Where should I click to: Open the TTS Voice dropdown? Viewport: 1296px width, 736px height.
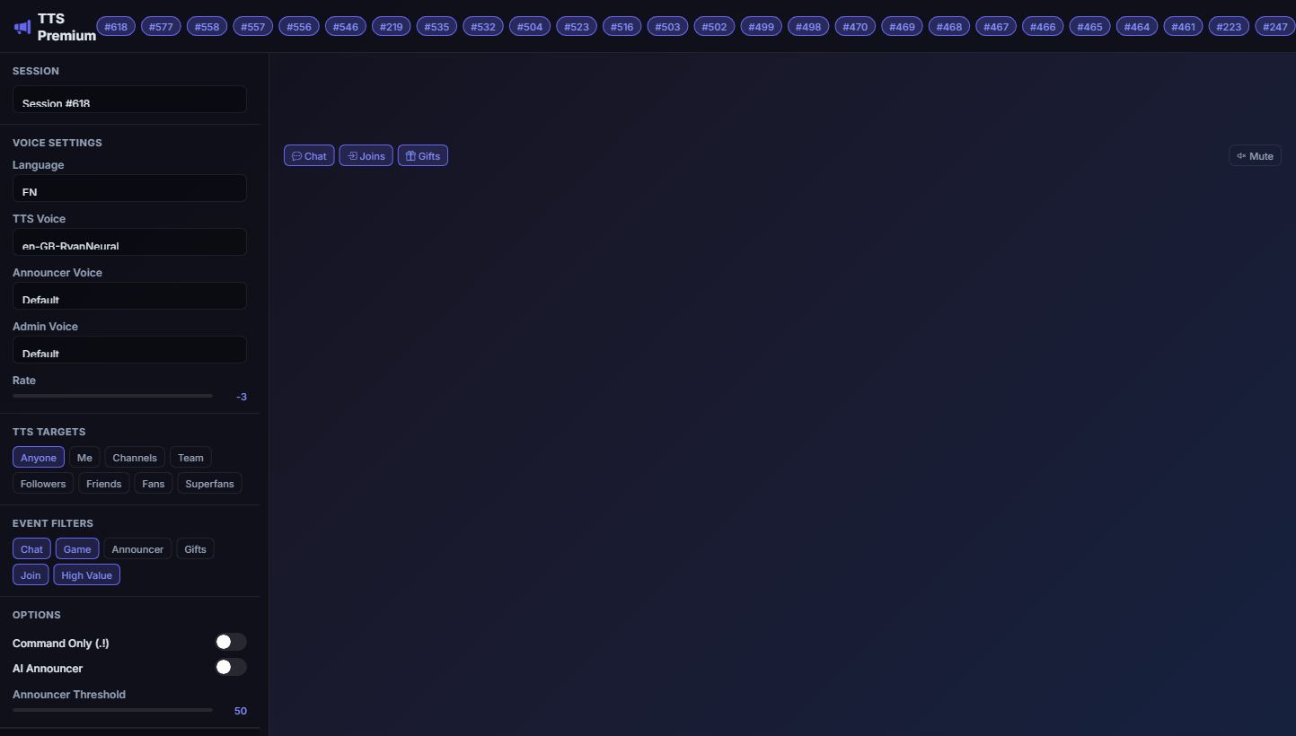129,242
